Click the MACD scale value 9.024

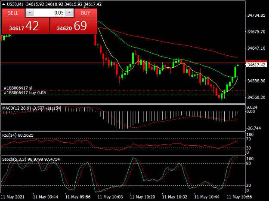[252, 108]
